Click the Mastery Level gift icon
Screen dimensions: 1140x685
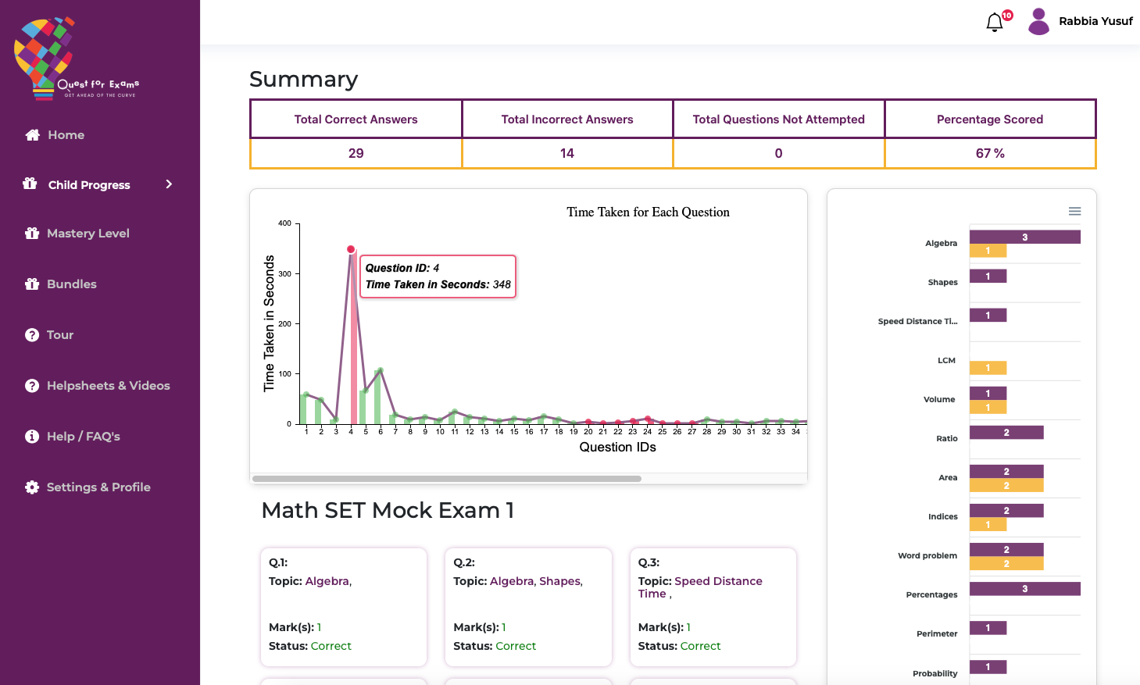pyautogui.click(x=32, y=234)
